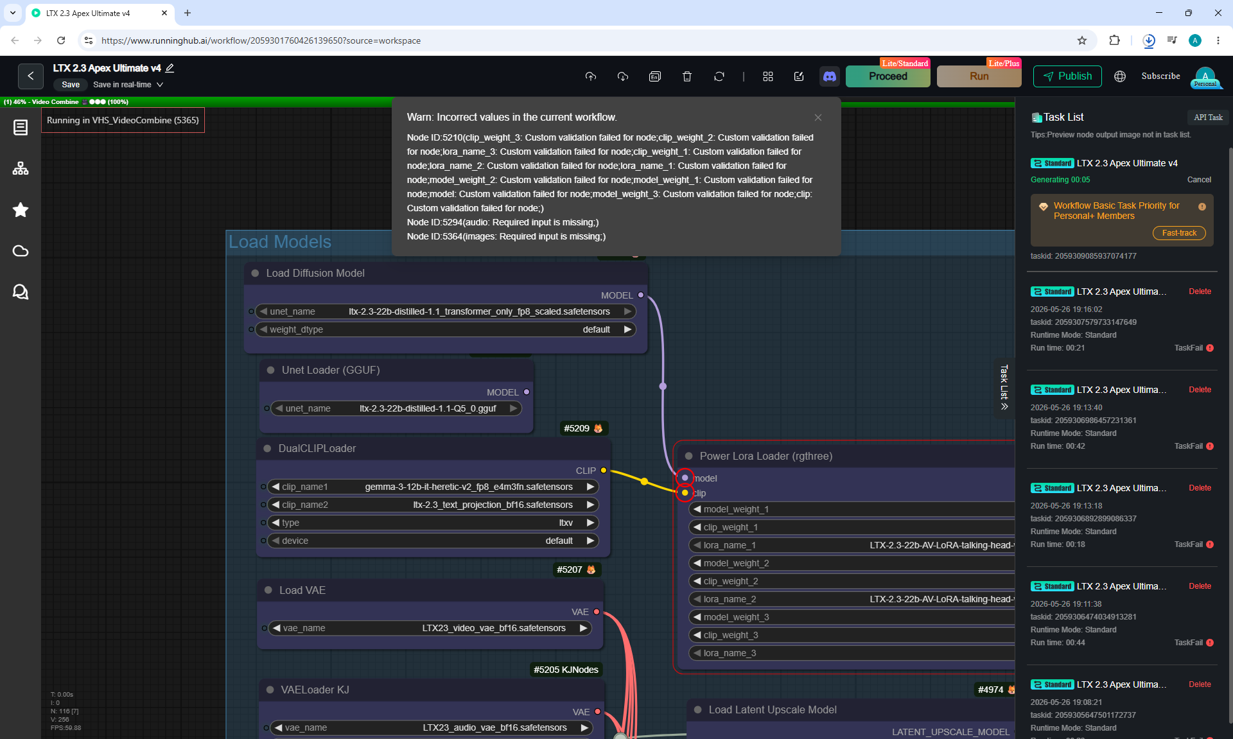Image resolution: width=1233 pixels, height=739 pixels.
Task: Open the browser tab search dropdown
Action: (13, 13)
